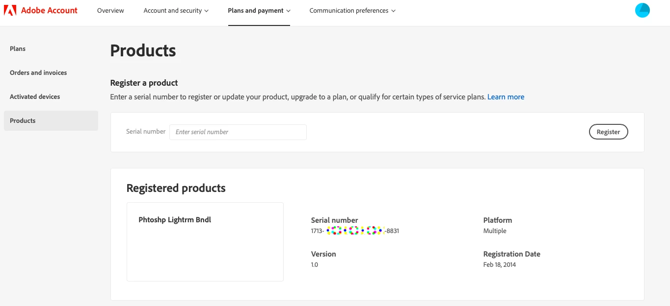670x306 pixels.
Task: Open the profile avatar menu
Action: [x=642, y=10]
